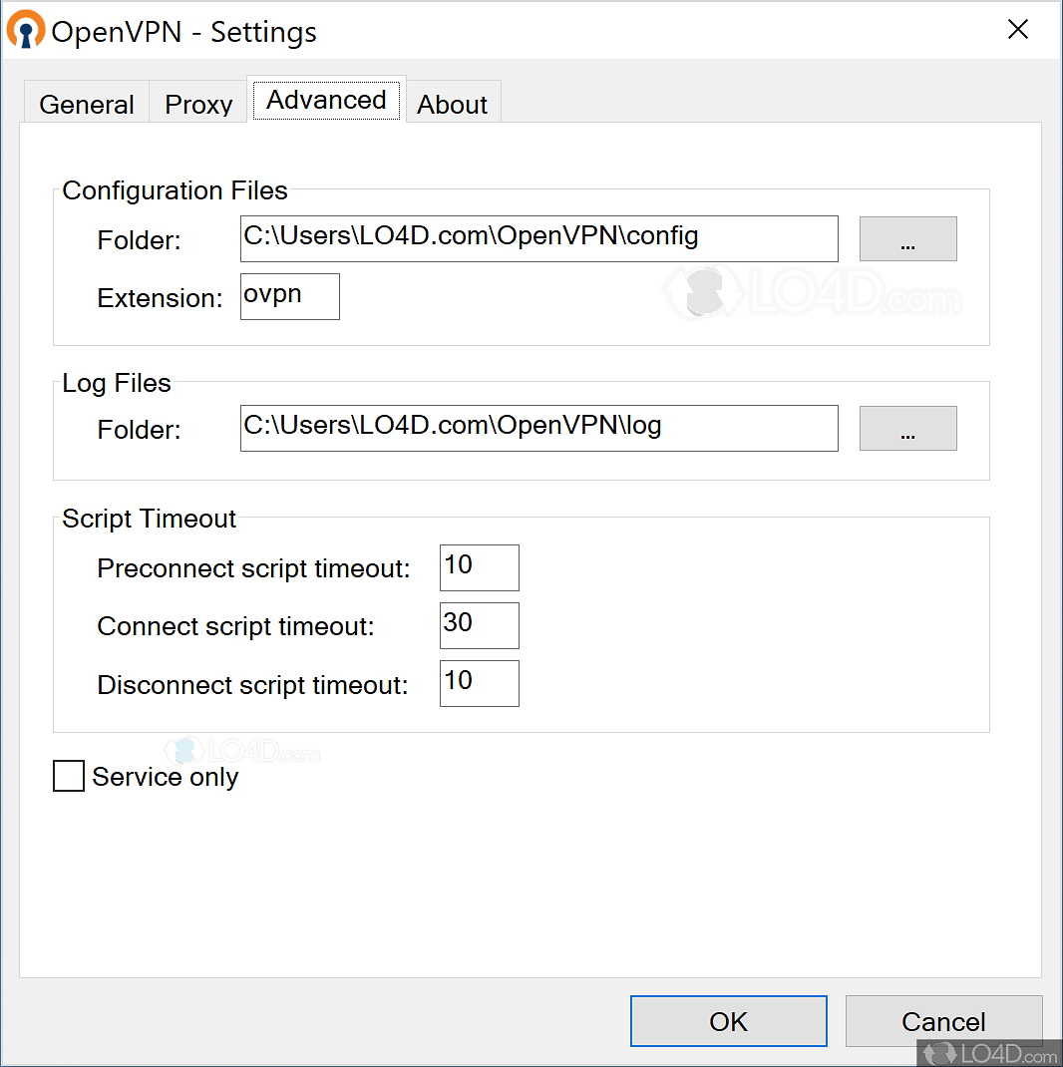The width and height of the screenshot is (1063, 1067).
Task: Click the ovpn extension field
Action: pos(290,297)
